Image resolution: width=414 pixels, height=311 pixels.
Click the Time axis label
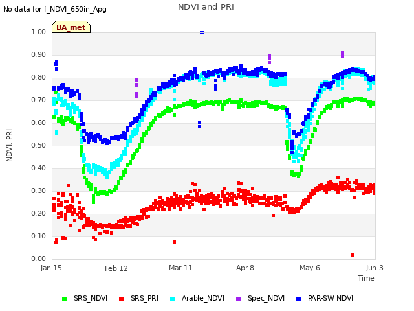(366, 278)
